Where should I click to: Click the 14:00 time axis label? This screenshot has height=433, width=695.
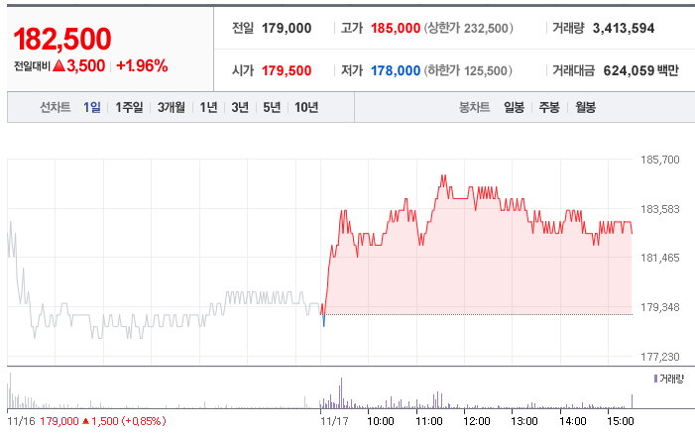click(x=573, y=421)
